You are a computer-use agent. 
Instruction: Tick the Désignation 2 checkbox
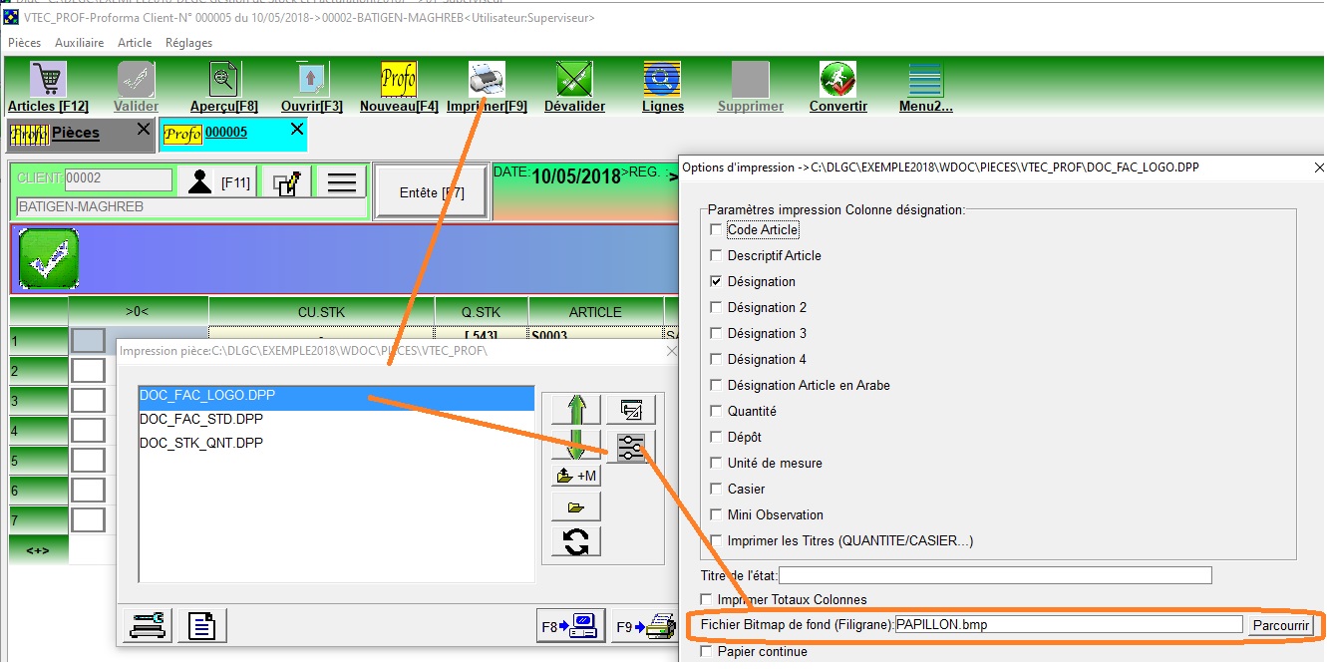click(x=715, y=307)
